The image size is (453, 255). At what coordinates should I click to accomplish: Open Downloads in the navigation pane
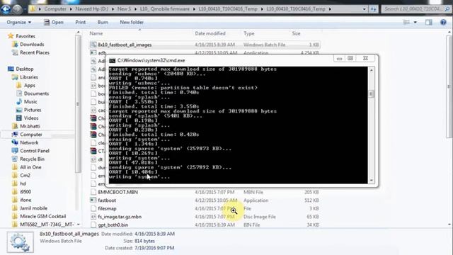tap(32, 45)
